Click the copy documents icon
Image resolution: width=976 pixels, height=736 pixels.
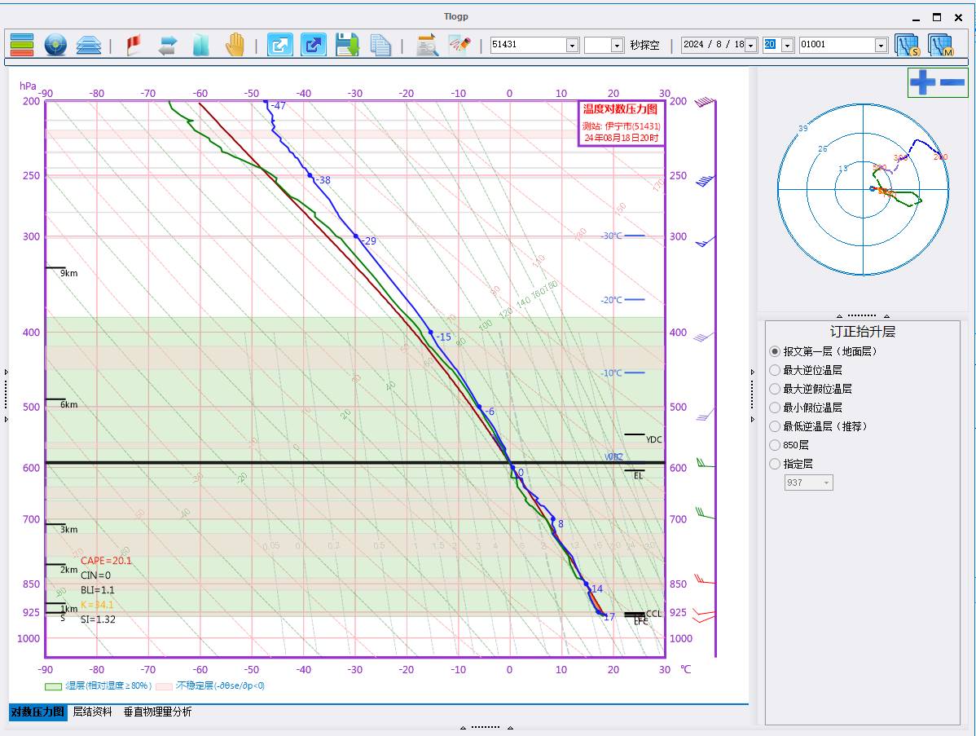tap(380, 45)
